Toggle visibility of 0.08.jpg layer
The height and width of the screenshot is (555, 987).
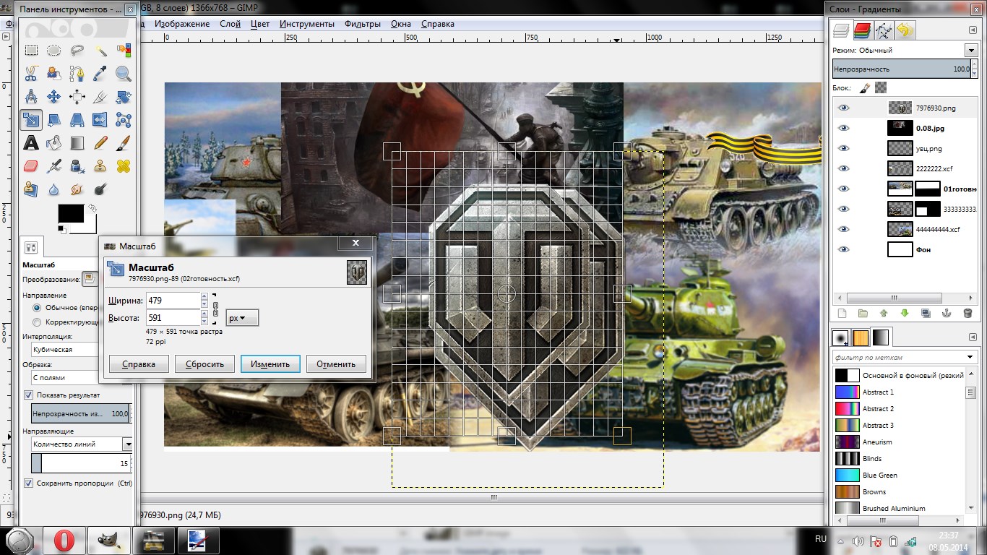coord(843,128)
